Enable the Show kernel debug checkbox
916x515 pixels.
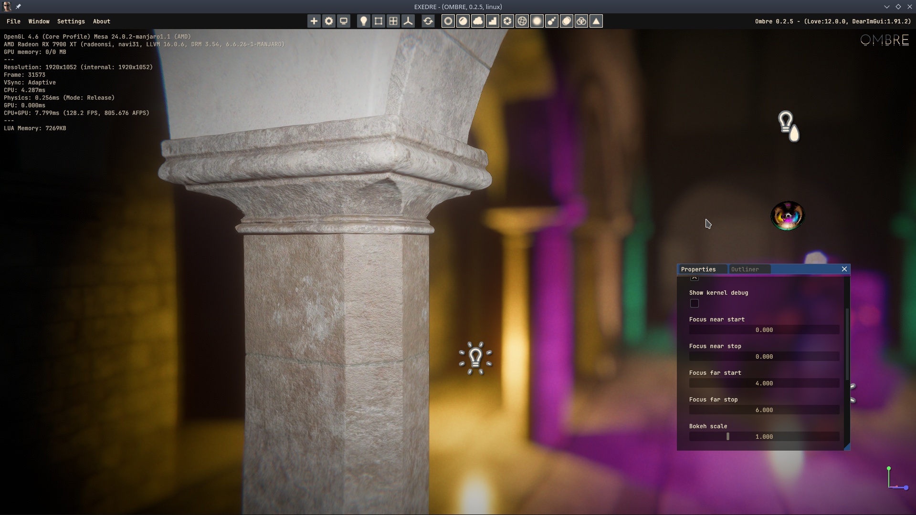(695, 303)
